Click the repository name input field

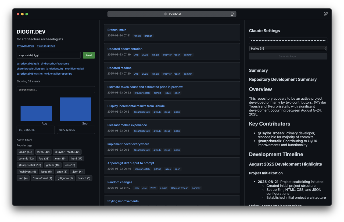(x=48, y=55)
